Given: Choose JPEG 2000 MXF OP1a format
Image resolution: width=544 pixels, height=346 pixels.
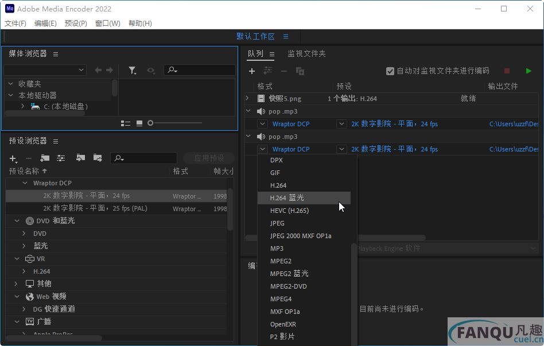Looking at the screenshot, I should tap(301, 236).
